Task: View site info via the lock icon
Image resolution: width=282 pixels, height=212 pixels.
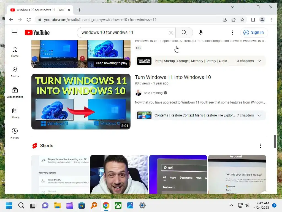Action: click(40, 20)
